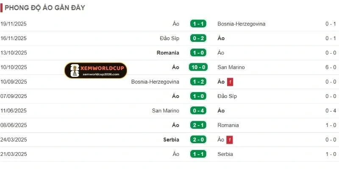Select San Marino in the 11/06/2025 match

(165, 111)
